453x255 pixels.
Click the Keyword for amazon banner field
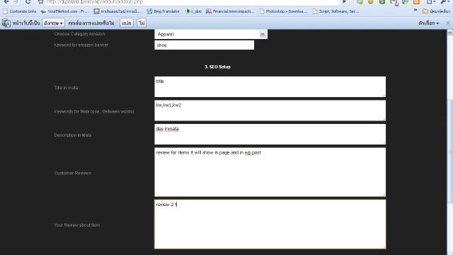coord(205,45)
